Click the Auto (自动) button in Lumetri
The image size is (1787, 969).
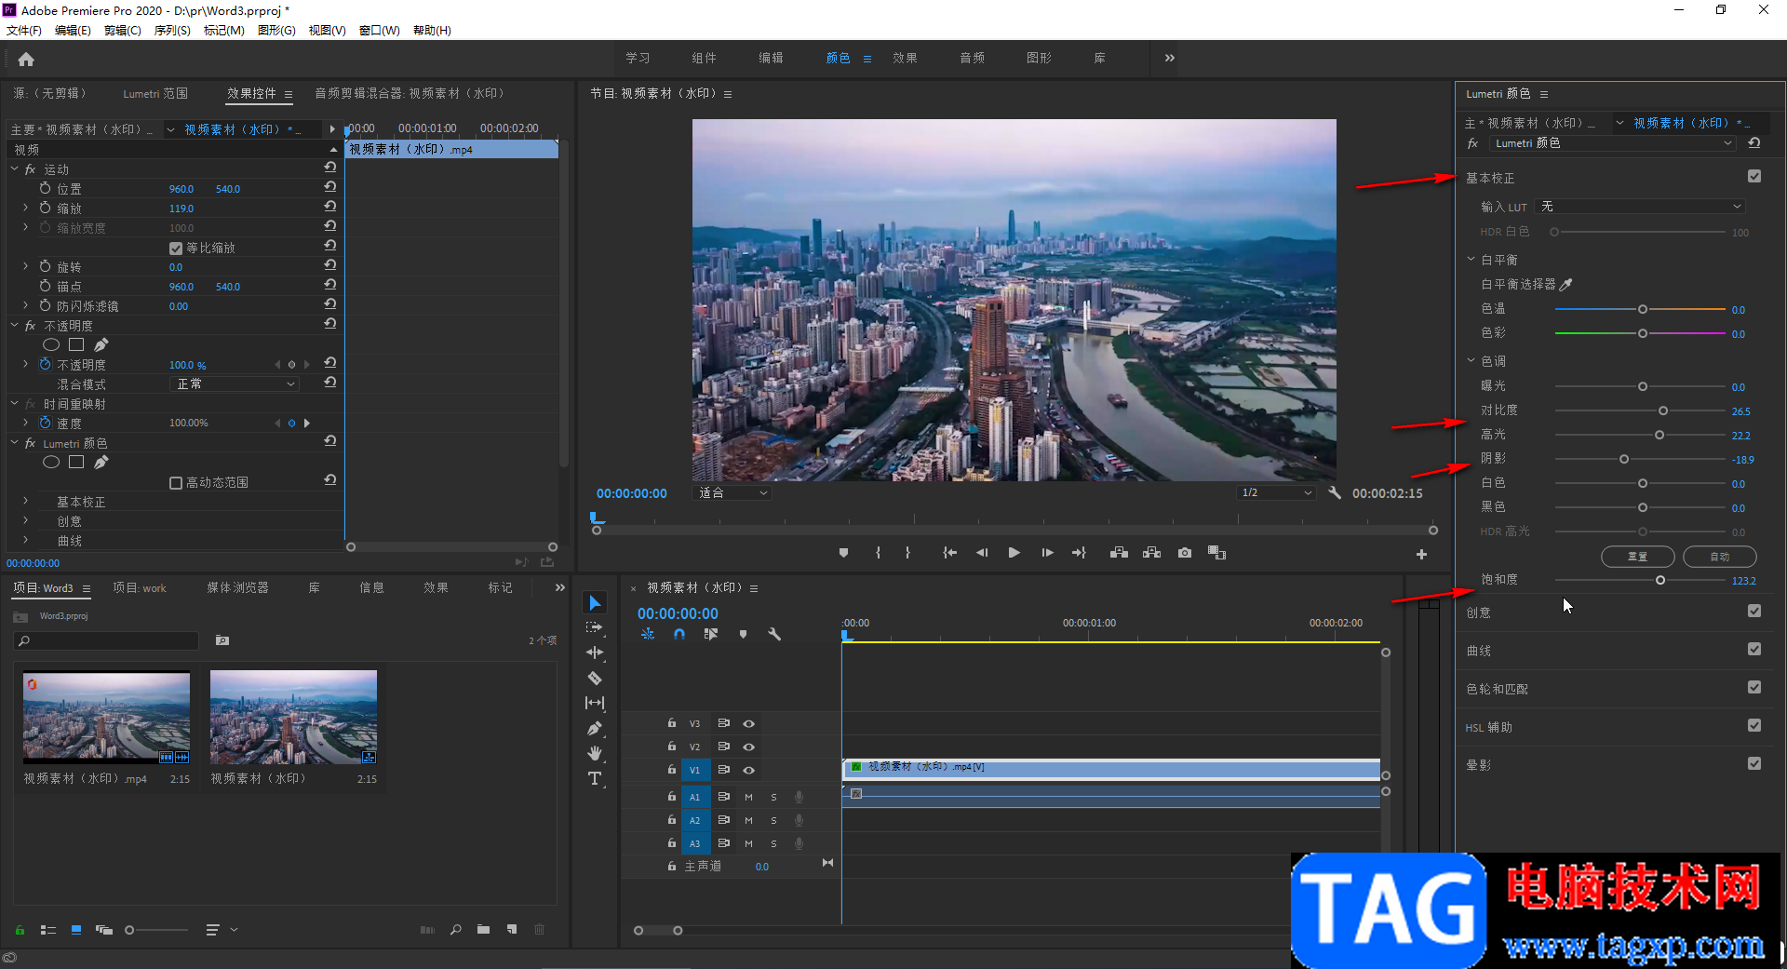point(1719,557)
